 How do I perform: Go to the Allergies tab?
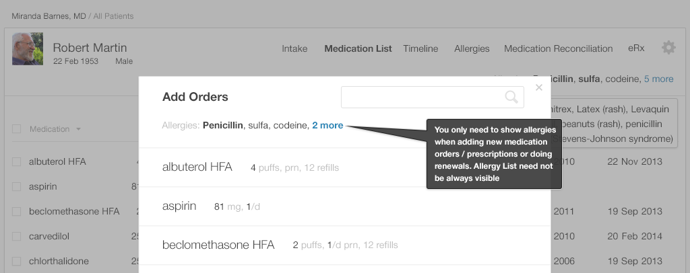point(472,48)
